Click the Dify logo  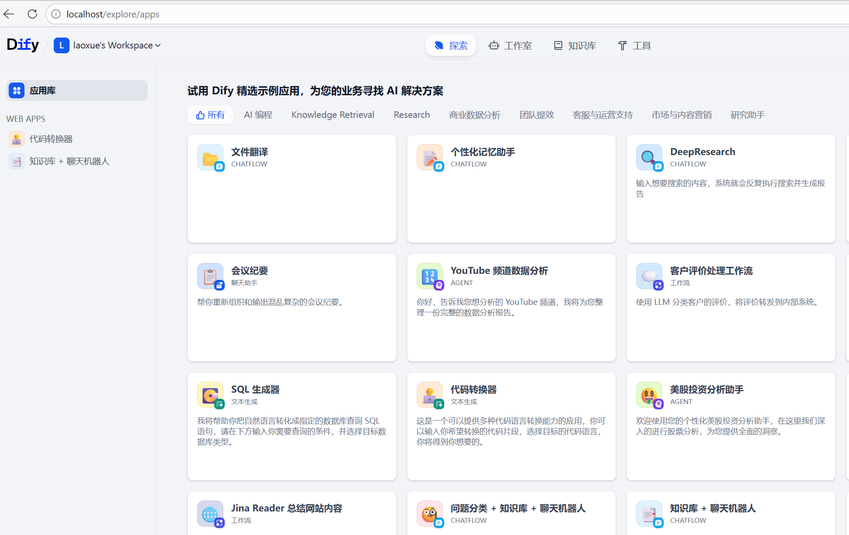[x=23, y=45]
